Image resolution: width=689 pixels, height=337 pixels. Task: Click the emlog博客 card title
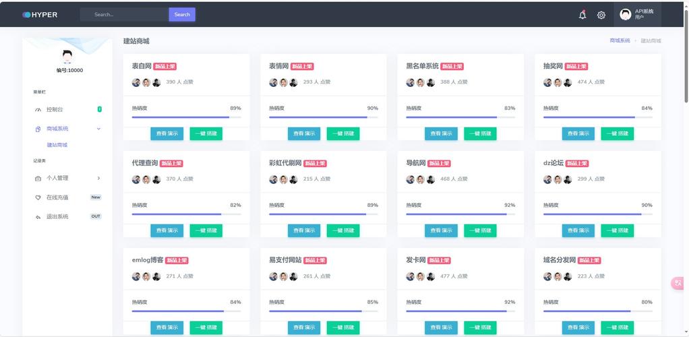click(x=148, y=260)
